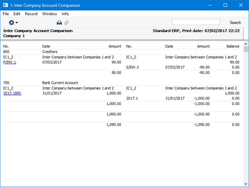This screenshot has height=187, width=249.
Task: Click the Bank Current Account name
Action: pos(60,83)
